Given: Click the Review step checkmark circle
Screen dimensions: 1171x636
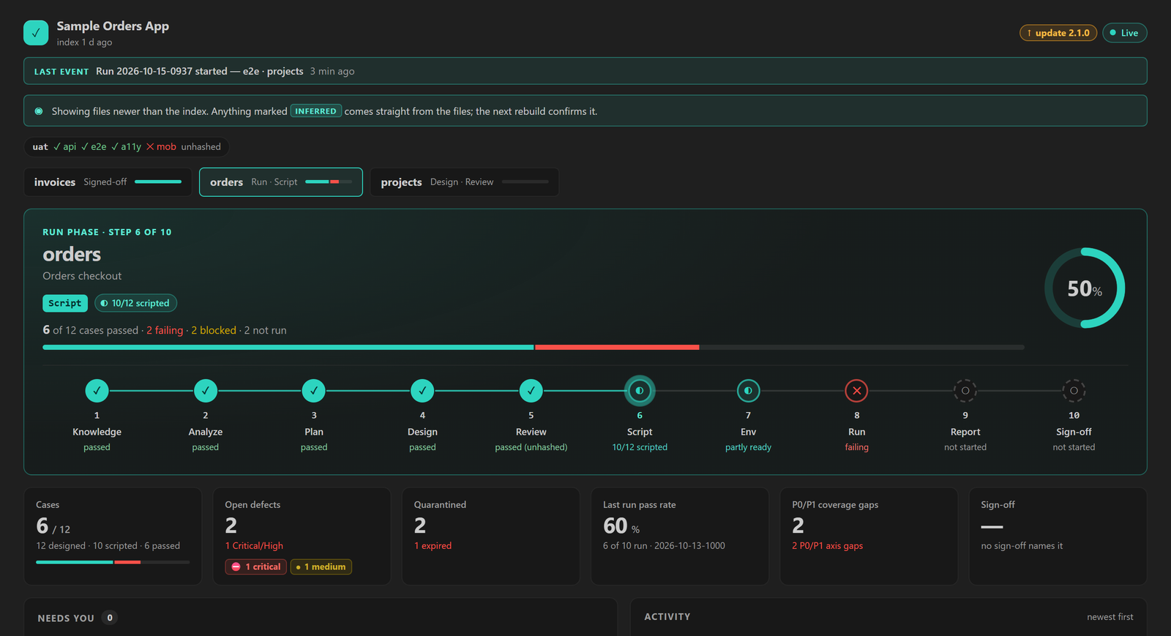Looking at the screenshot, I should (531, 391).
